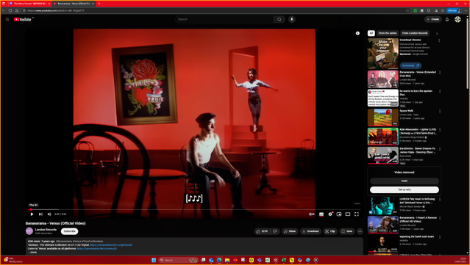The width and height of the screenshot is (470, 265).
Task: Select the All filter chip
Action: click(371, 33)
